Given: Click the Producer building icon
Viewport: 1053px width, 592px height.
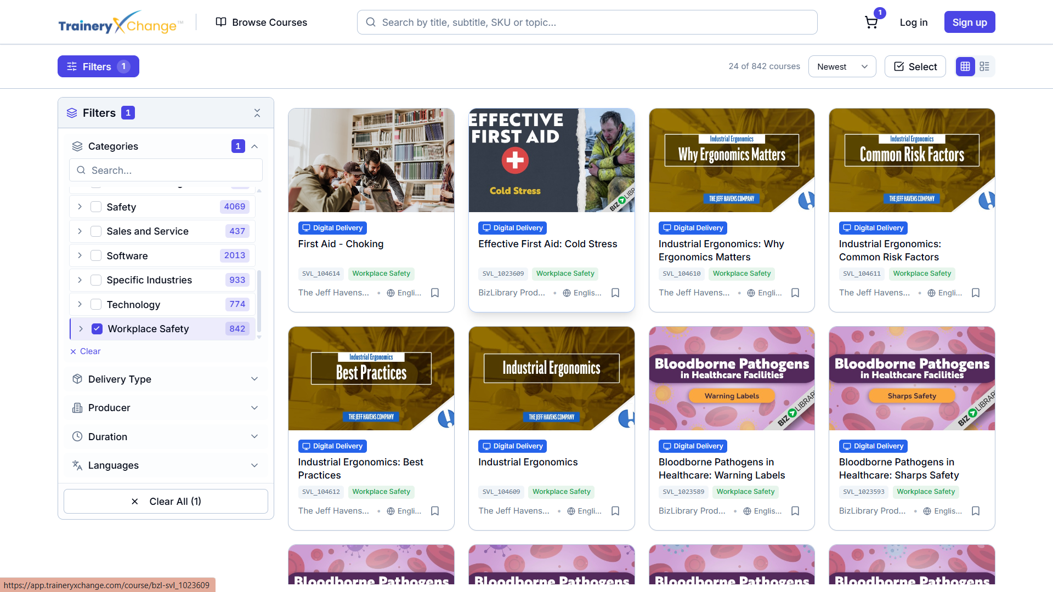Looking at the screenshot, I should click(x=77, y=408).
